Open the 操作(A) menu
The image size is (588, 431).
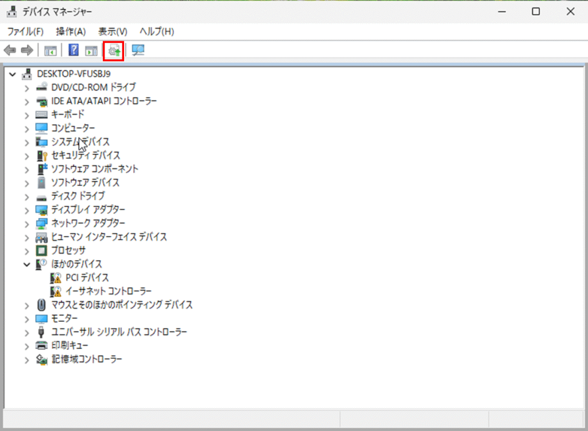click(x=71, y=32)
